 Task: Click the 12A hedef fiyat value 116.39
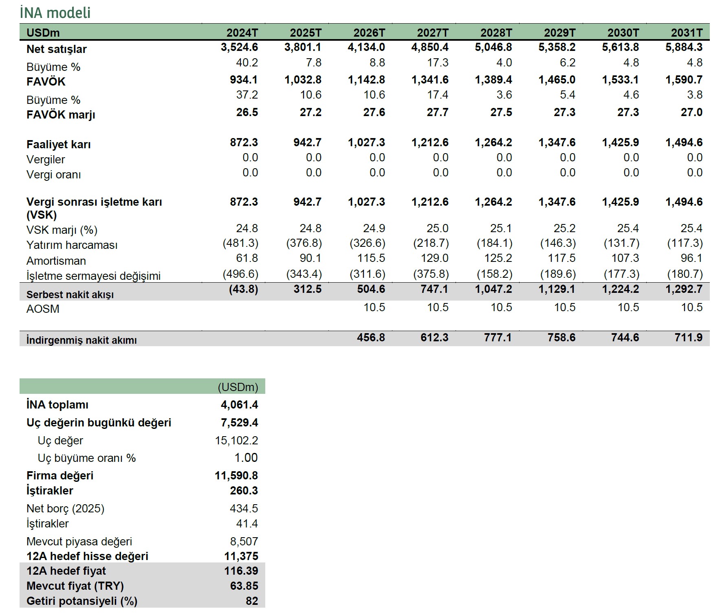click(x=241, y=571)
